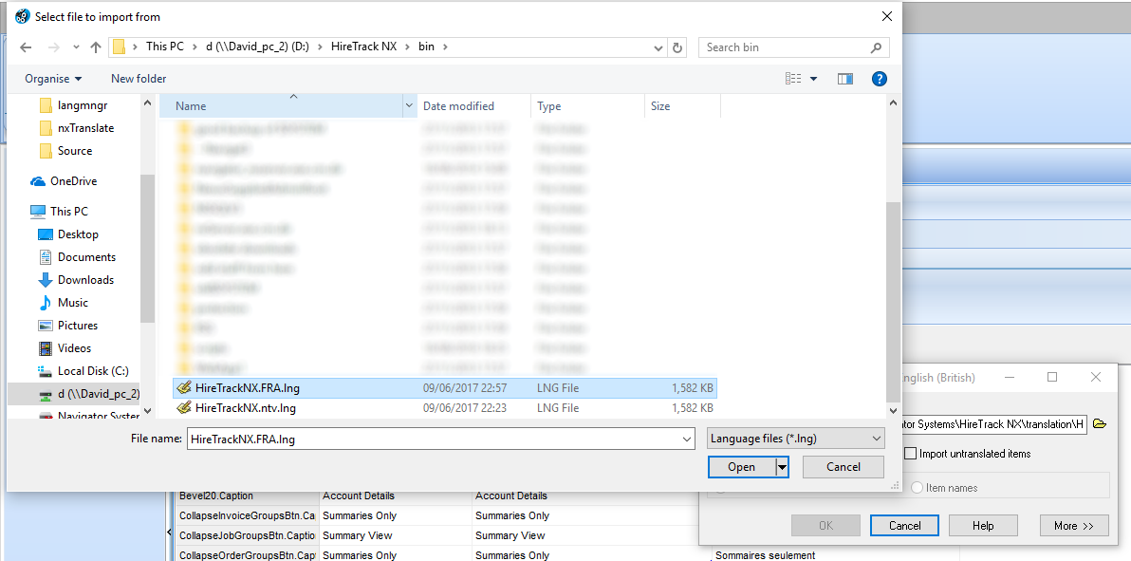Open the File name combo box dropdown arrow

687,439
